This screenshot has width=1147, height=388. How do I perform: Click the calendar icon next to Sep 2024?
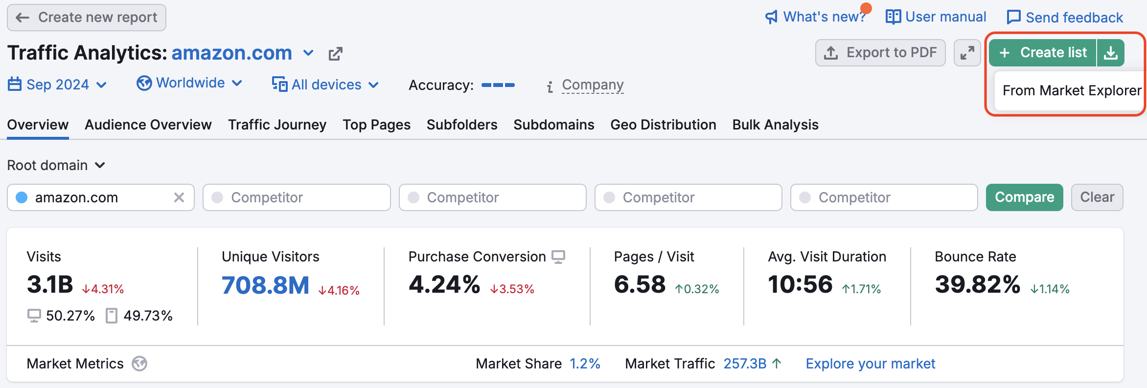pyautogui.click(x=15, y=84)
